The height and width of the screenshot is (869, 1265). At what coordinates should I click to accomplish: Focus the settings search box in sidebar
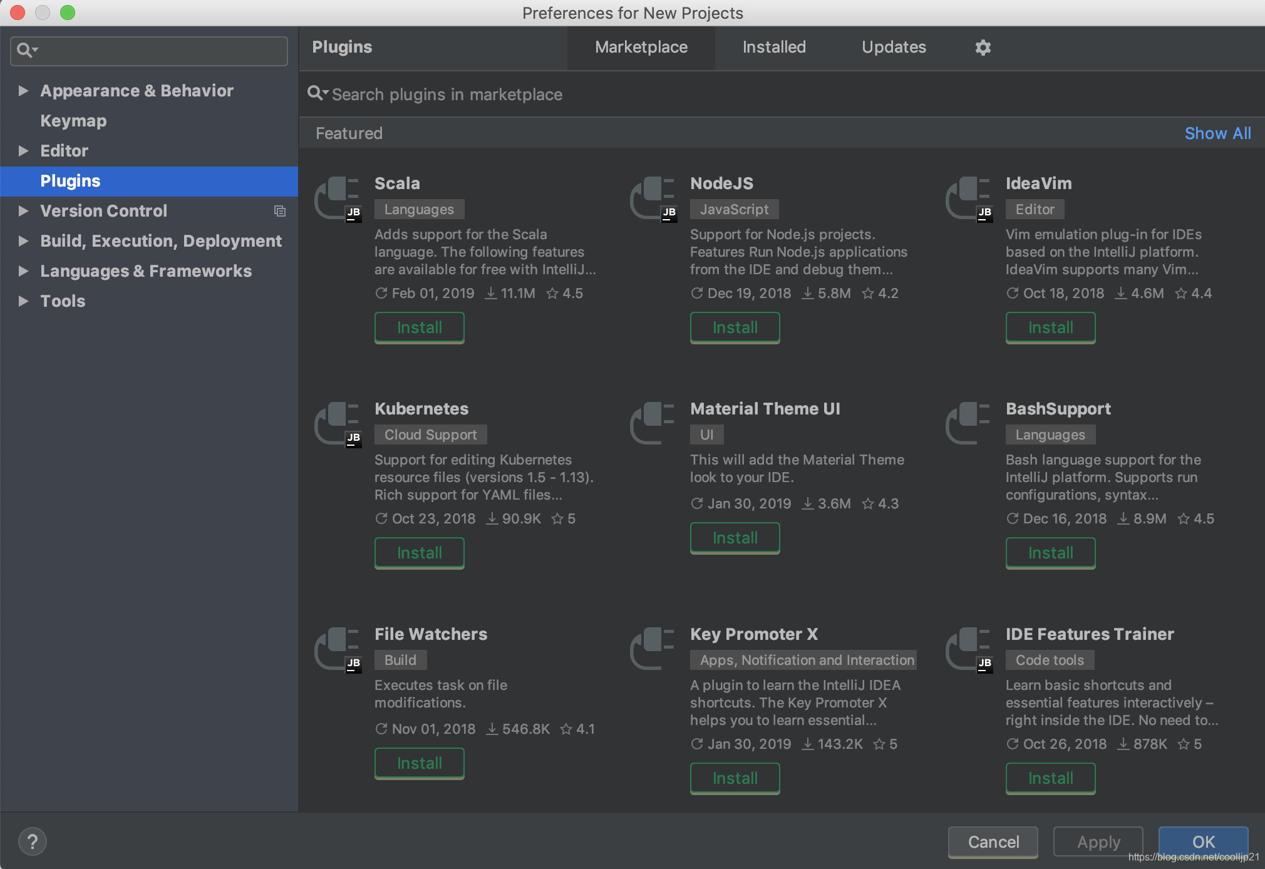pos(149,51)
